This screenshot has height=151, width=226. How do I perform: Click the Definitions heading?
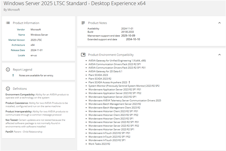20,89
